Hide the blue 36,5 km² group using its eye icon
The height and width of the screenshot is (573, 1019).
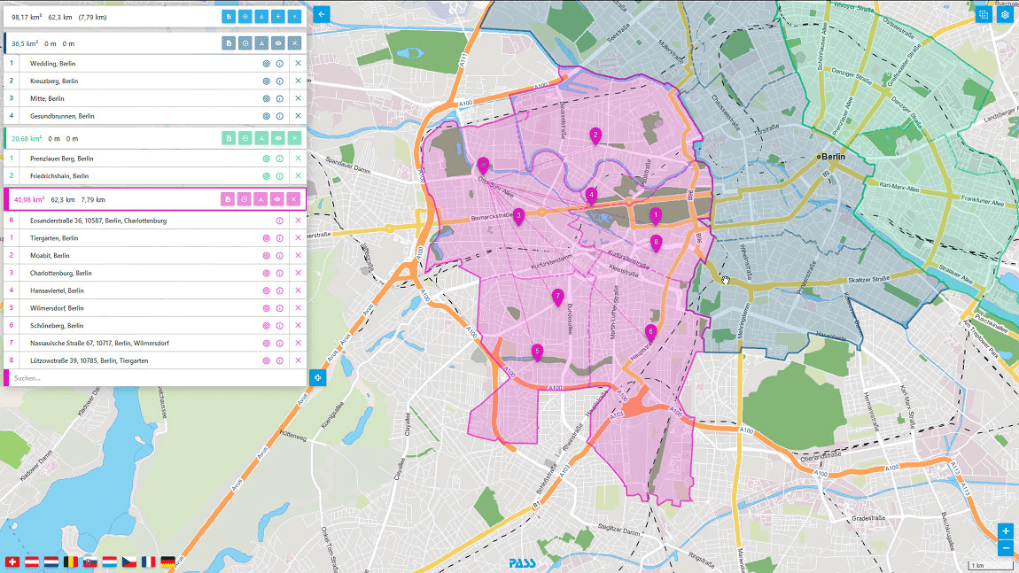[x=280, y=42]
